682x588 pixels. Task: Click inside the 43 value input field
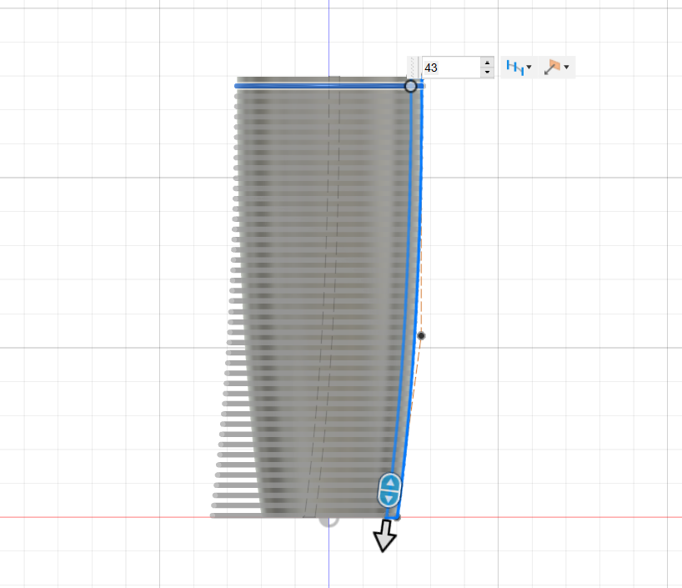(450, 68)
